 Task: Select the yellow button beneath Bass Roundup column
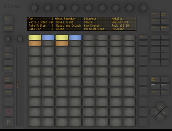(x=62, y=38)
